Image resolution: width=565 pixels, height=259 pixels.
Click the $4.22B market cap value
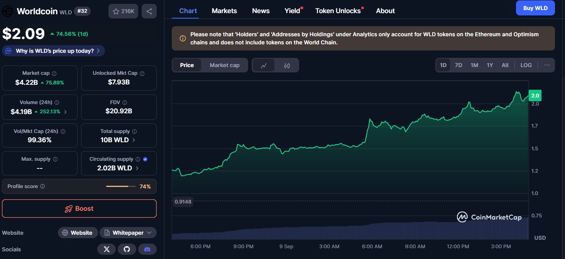click(27, 82)
